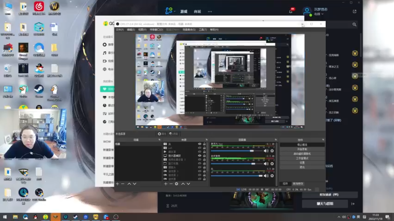Open the Recycle Bin desktop icon
The image size is (394, 221).
click(7, 70)
